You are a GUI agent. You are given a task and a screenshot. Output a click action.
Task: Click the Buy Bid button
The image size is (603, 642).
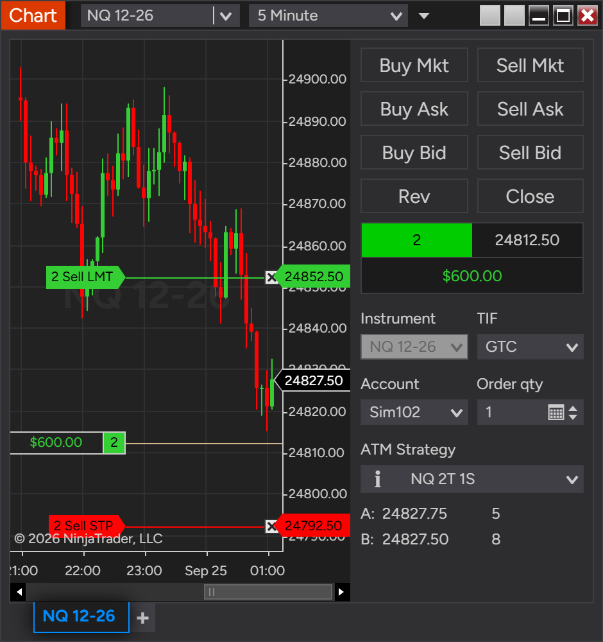point(414,153)
